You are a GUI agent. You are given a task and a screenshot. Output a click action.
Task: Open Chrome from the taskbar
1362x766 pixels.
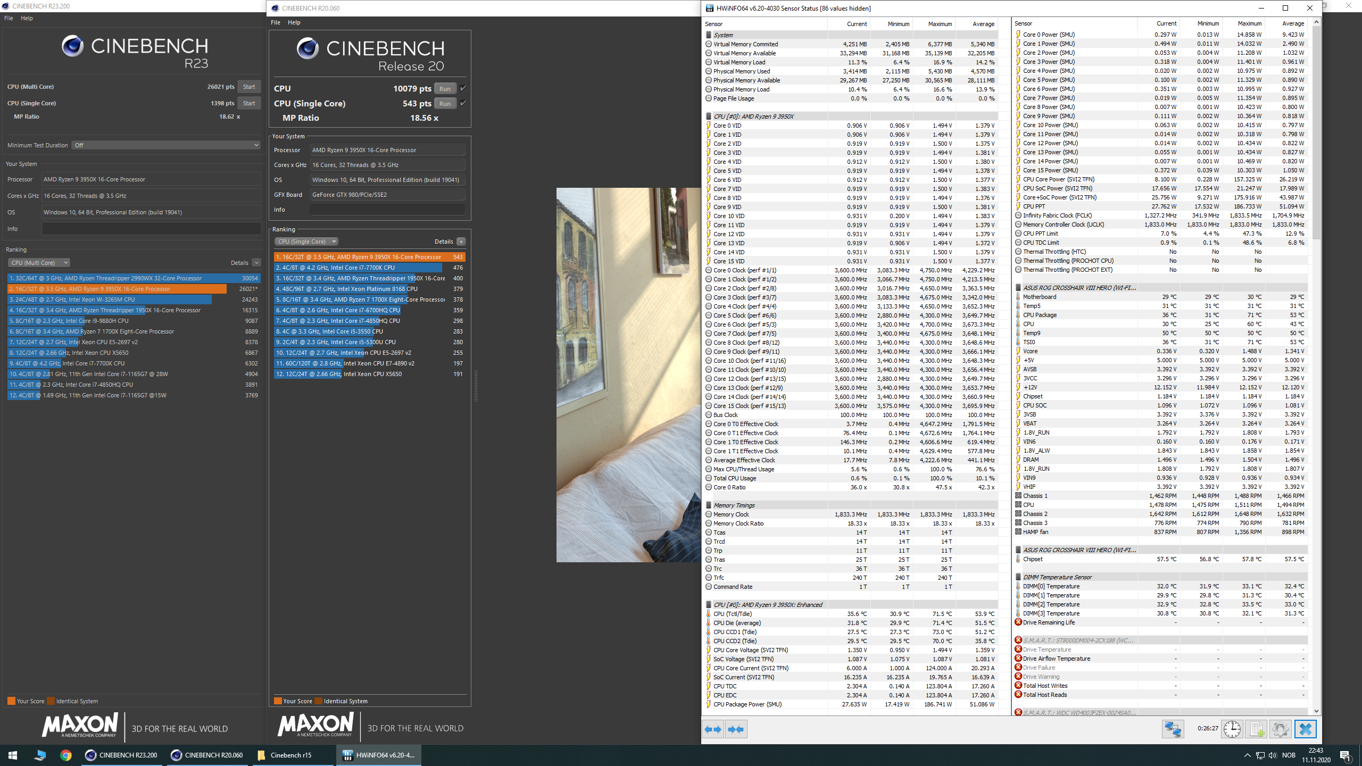[x=66, y=755]
